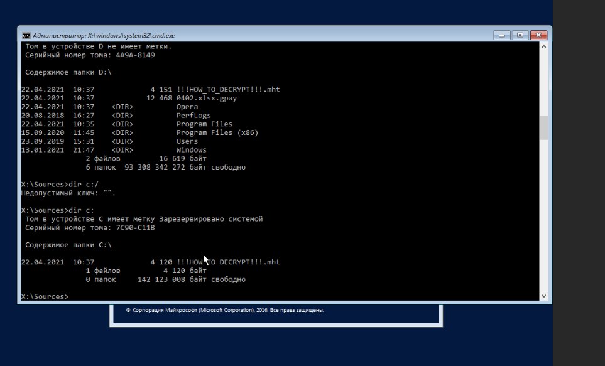The width and height of the screenshot is (605, 366).
Task: Click the Windows directory entry
Action: click(x=192, y=149)
